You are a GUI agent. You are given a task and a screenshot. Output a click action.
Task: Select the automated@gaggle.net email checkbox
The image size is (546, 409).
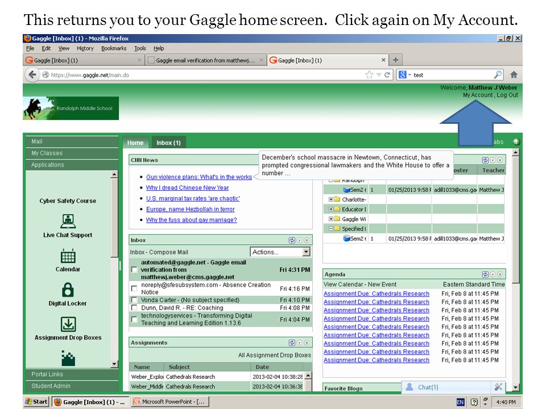134,269
